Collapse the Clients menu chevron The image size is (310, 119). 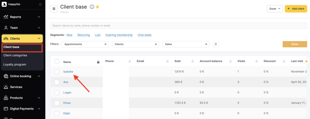39,39
